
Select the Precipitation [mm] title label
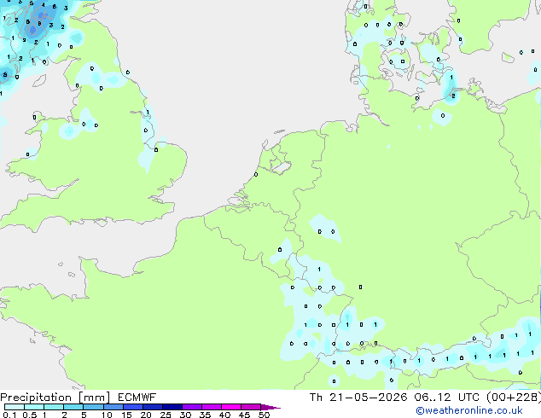55,398
